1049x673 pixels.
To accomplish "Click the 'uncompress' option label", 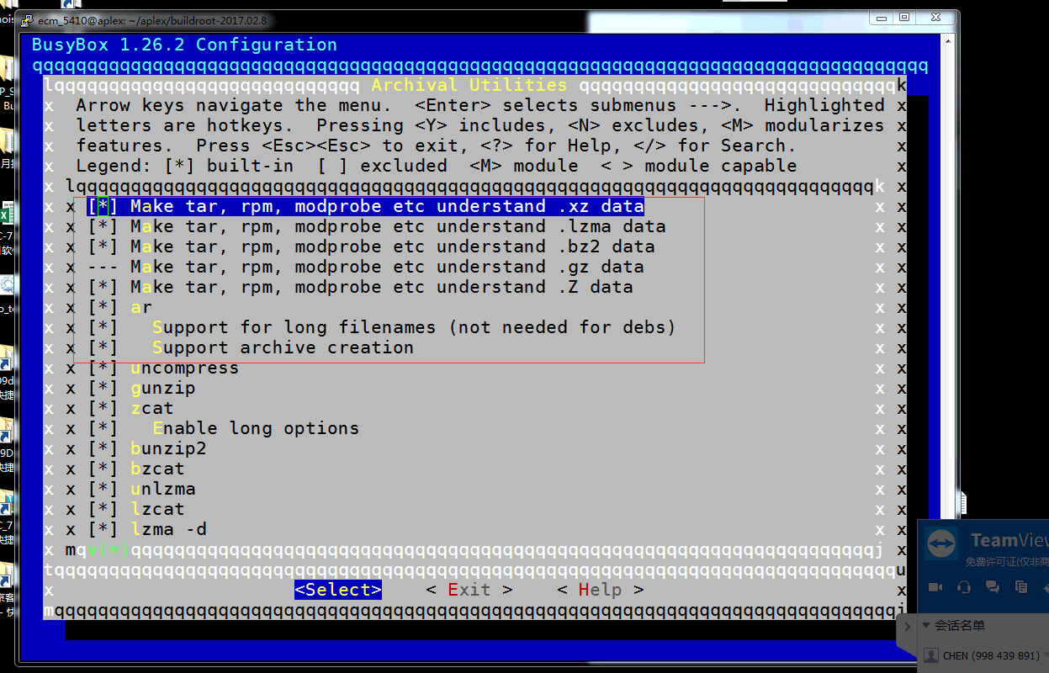I will (185, 368).
